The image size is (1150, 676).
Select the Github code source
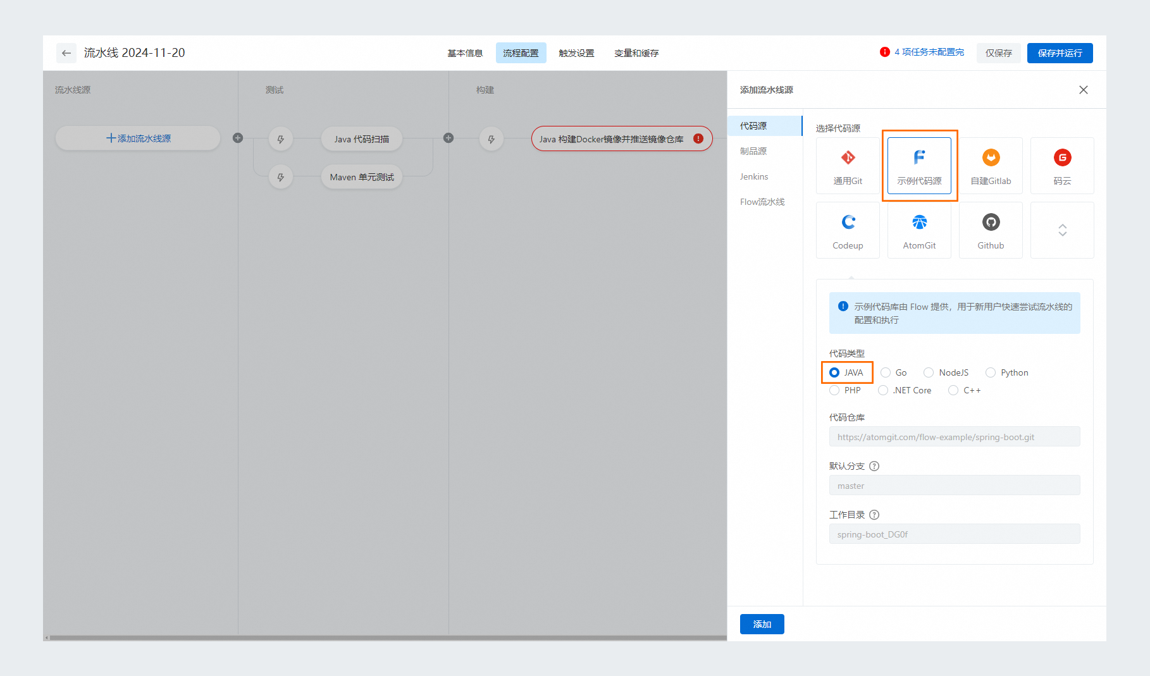tap(991, 230)
